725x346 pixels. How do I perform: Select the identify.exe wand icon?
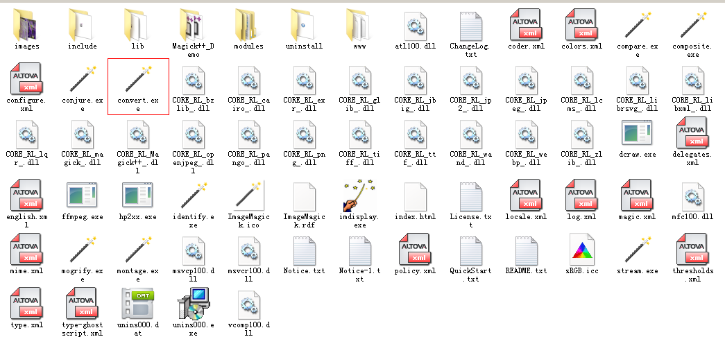[194, 195]
